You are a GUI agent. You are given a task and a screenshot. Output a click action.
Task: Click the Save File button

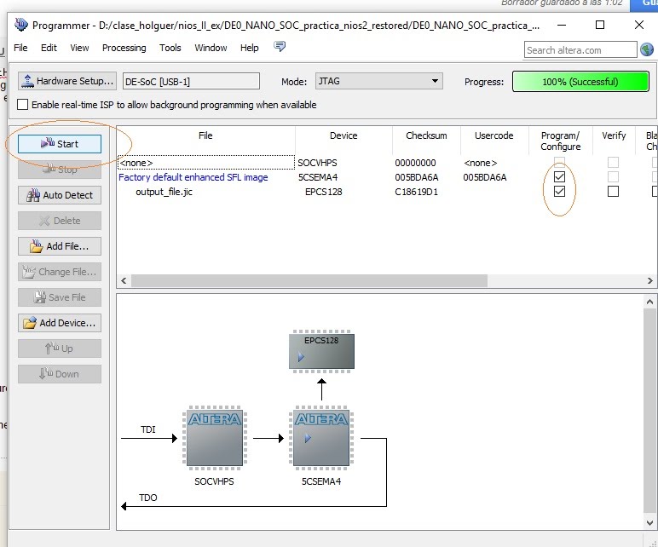point(59,297)
